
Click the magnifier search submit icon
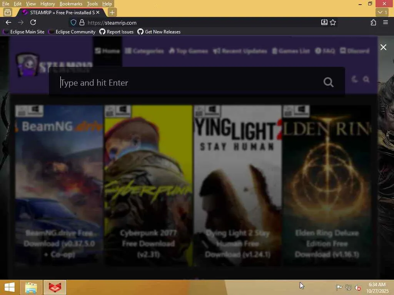(x=329, y=82)
